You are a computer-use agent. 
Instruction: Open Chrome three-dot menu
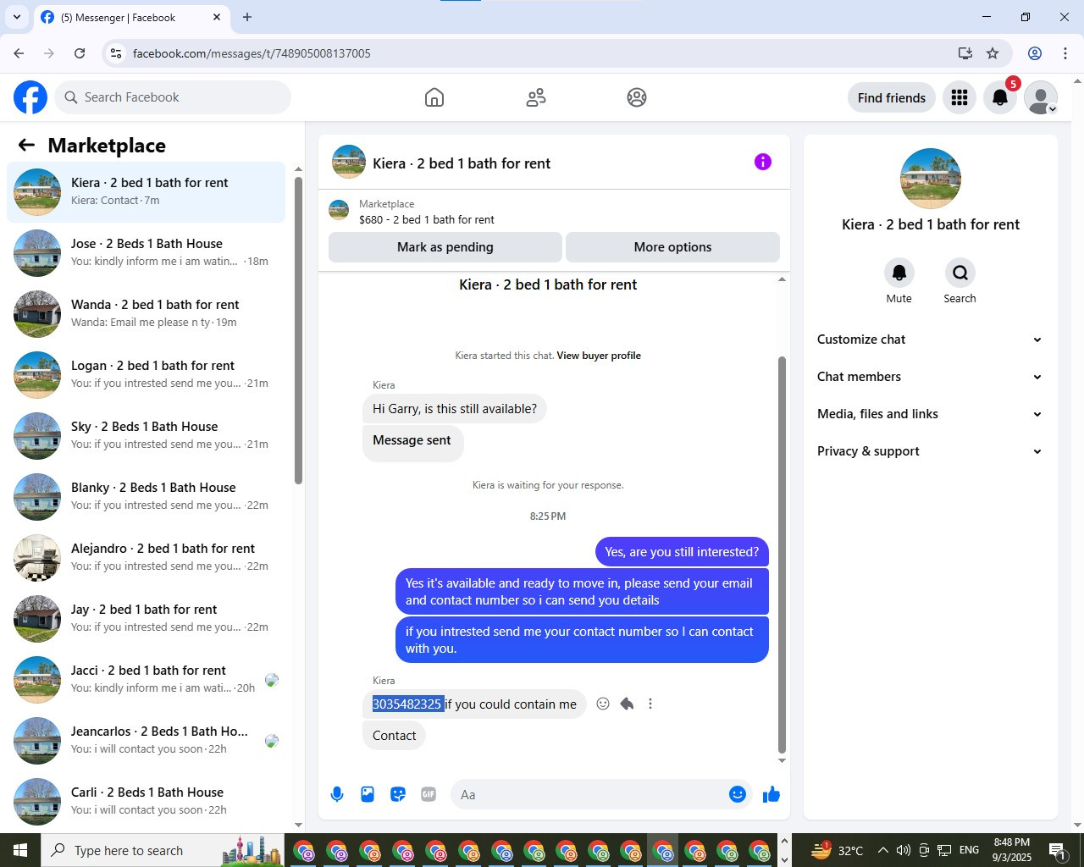coord(1065,53)
